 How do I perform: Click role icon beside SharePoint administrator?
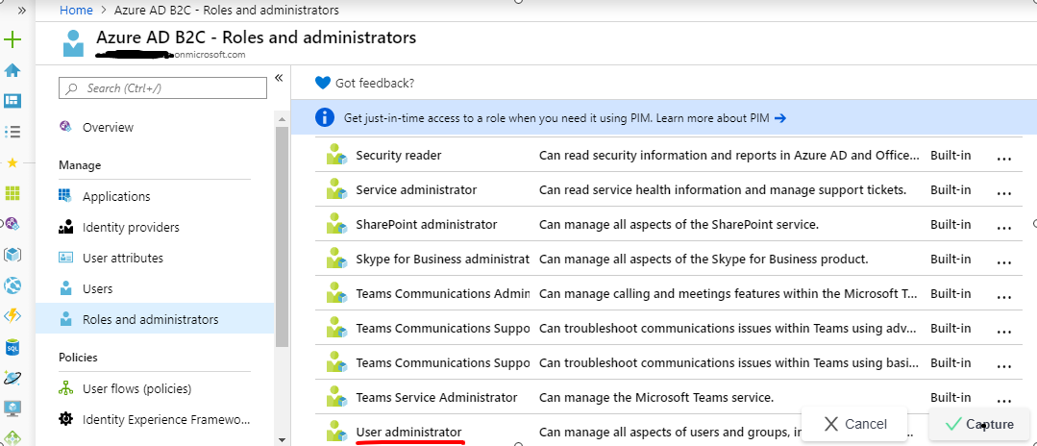click(336, 223)
